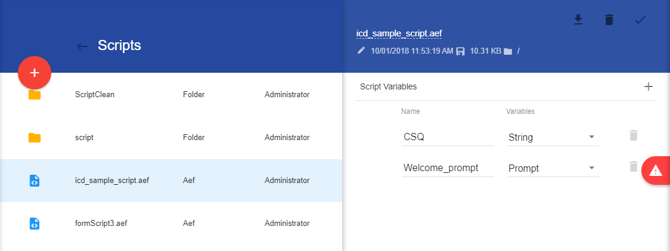Go back using the arrow beside Scripts
This screenshot has height=251, width=670.
tap(82, 46)
